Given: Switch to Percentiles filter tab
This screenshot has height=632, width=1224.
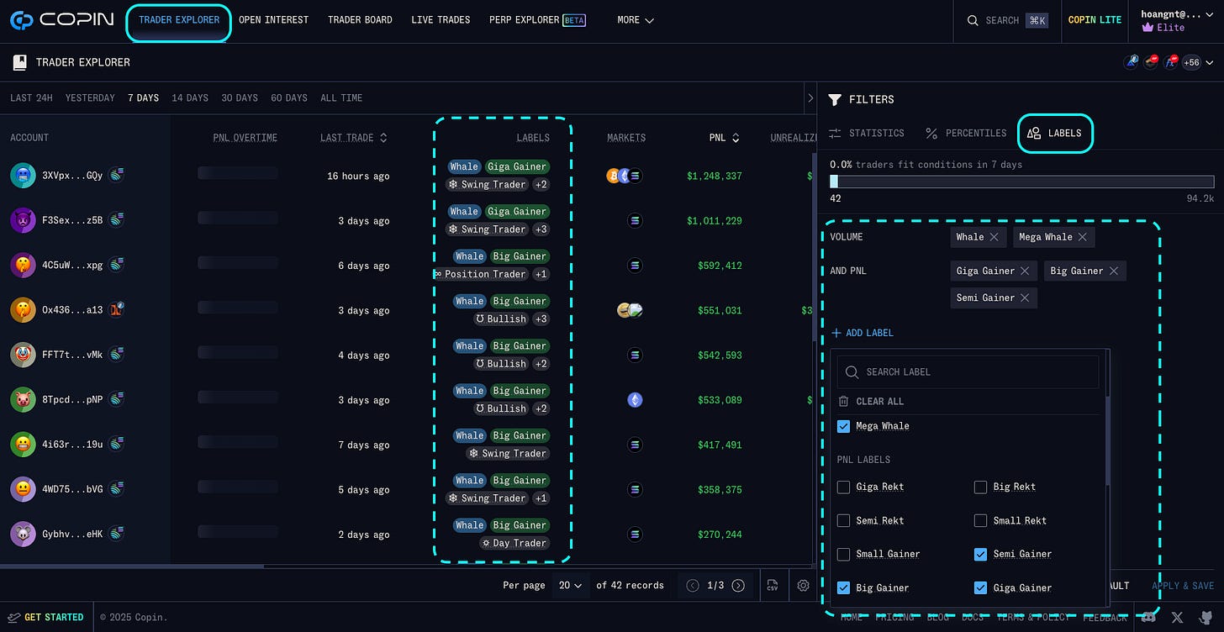Looking at the screenshot, I should 966,133.
